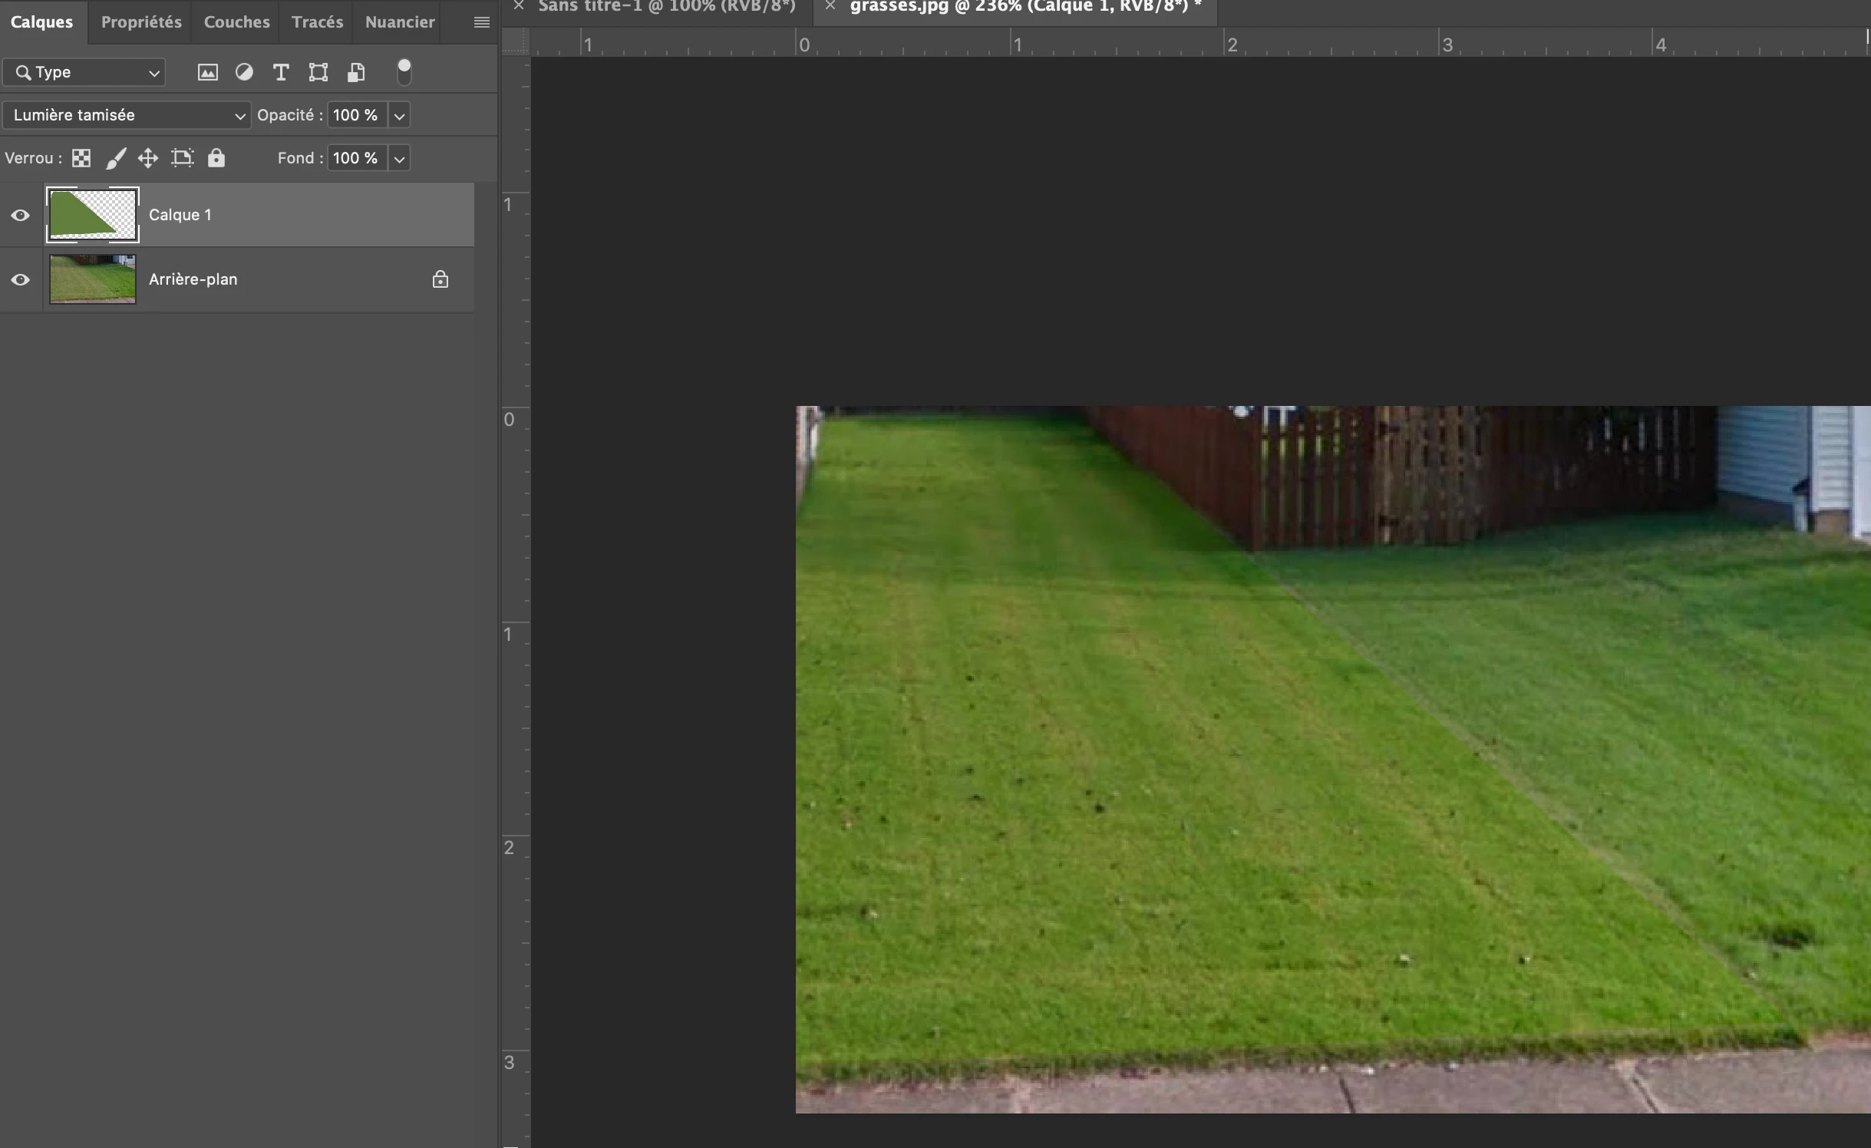Lock all padlock icon for layer

click(216, 158)
